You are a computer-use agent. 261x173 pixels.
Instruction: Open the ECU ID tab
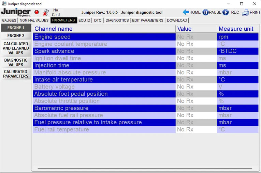(84, 20)
